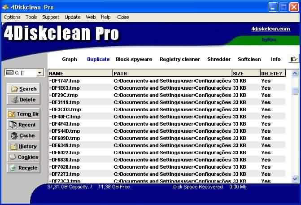301x205 pixels.
Task: Click the path cell of ~DF609D.tmp
Action: coord(172,138)
